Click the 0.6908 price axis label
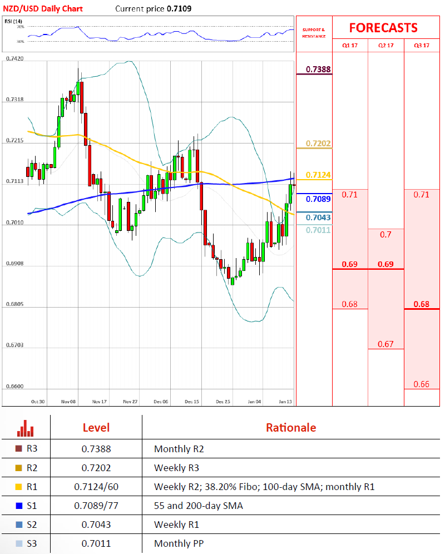This screenshot has height=554, width=445. [15, 264]
